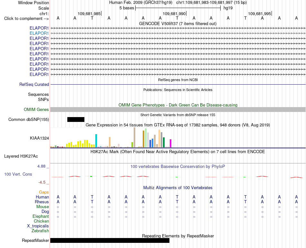Click the orange Gaps label

tap(44, 192)
